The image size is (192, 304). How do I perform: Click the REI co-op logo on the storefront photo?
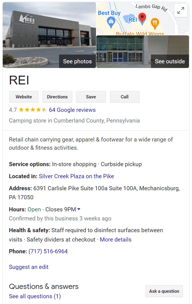(27, 18)
